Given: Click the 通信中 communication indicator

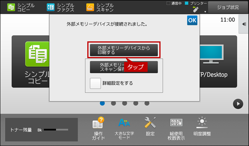Looking at the screenshot, I should coord(174,4).
